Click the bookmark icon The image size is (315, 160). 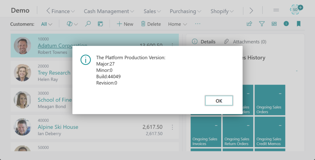pos(298,24)
